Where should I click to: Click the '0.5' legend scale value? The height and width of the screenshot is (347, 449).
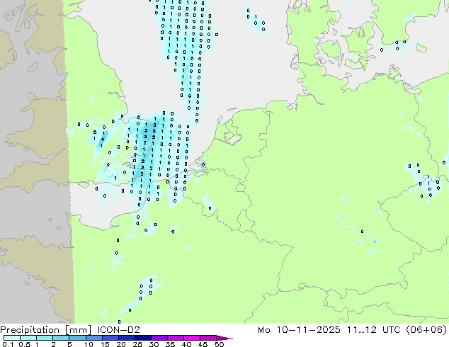24,344
